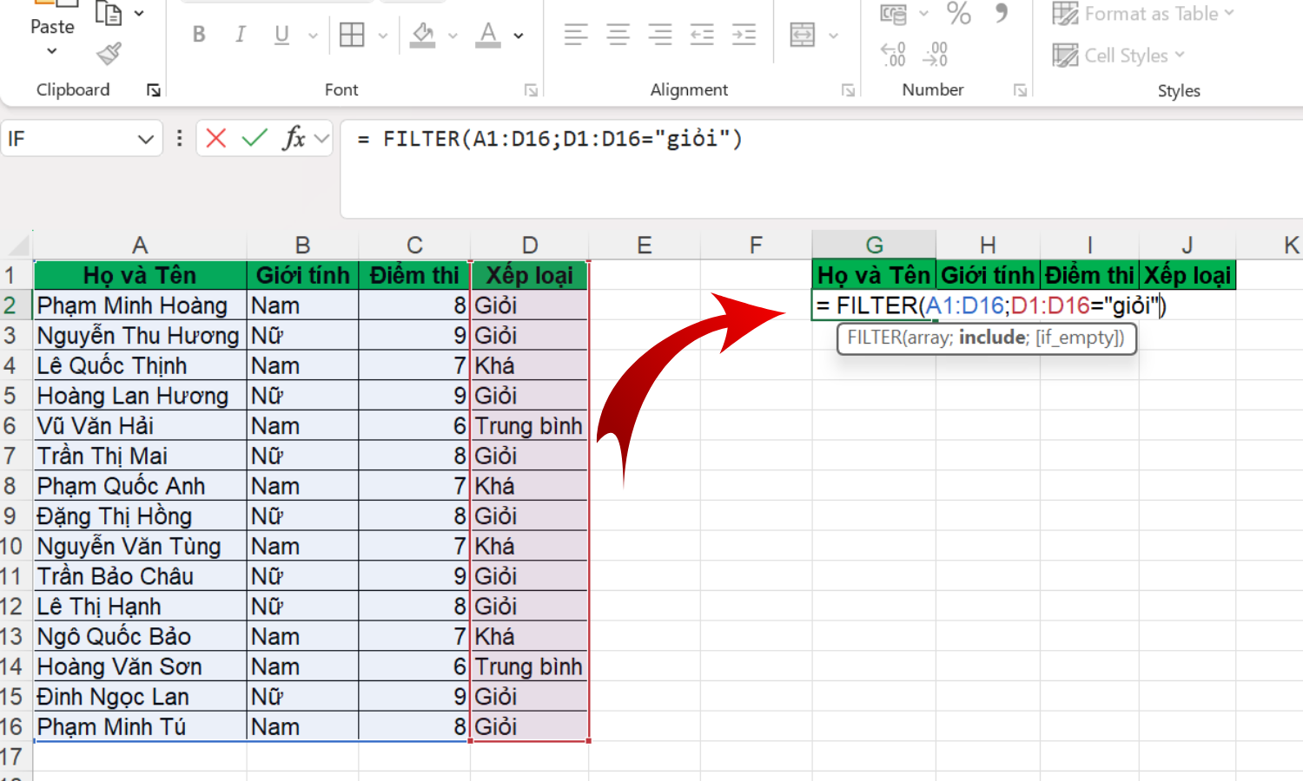Click the Font Color button

pyautogui.click(x=488, y=36)
